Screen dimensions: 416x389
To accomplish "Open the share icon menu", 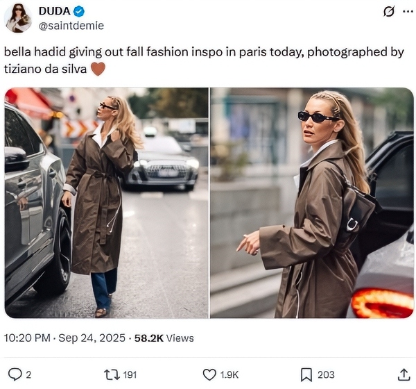I will 404,374.
